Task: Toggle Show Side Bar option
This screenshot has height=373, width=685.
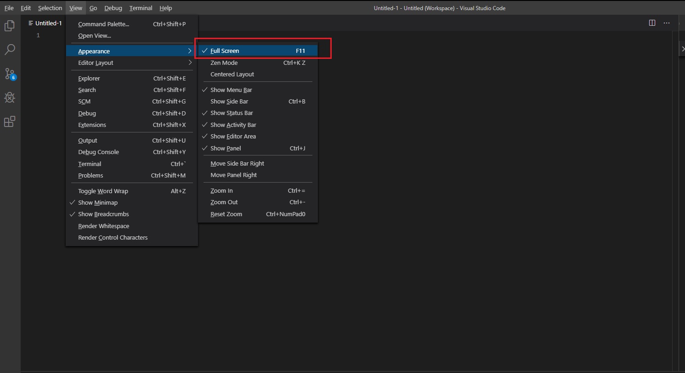Action: 258,102
